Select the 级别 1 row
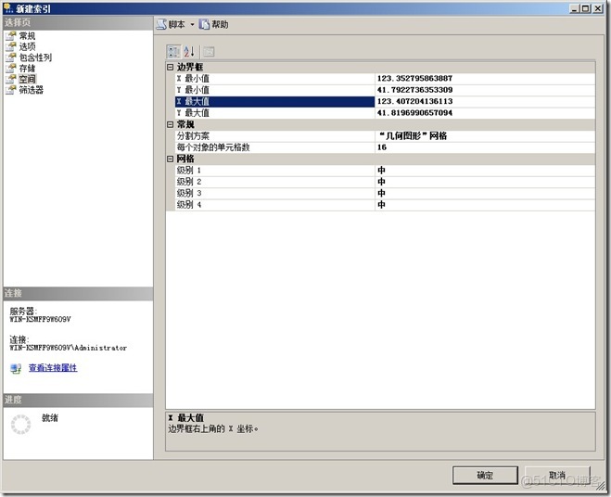Screen dimensions: 611x497 (x=274, y=171)
